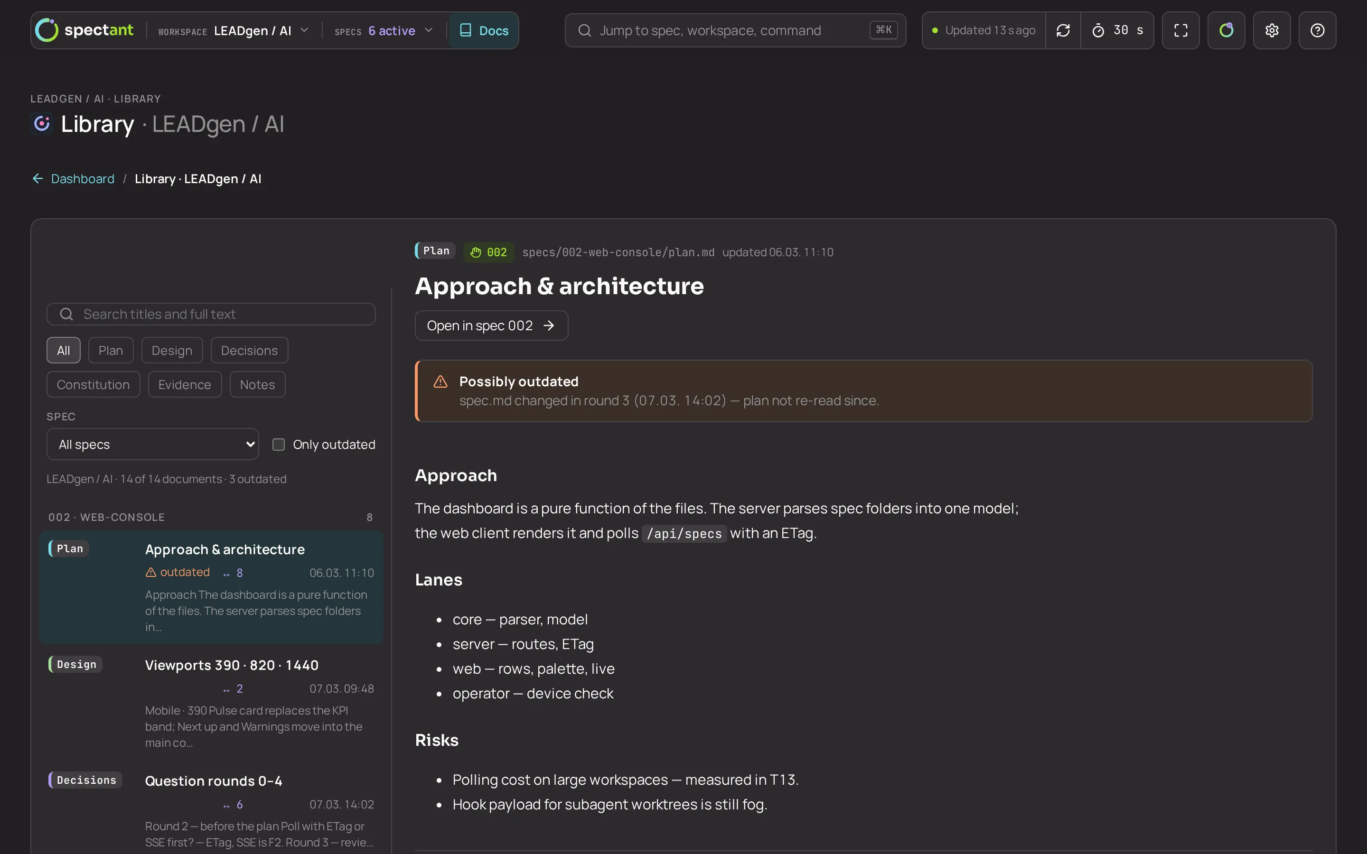
Task: Click the /api/specs code snippet
Action: (684, 533)
